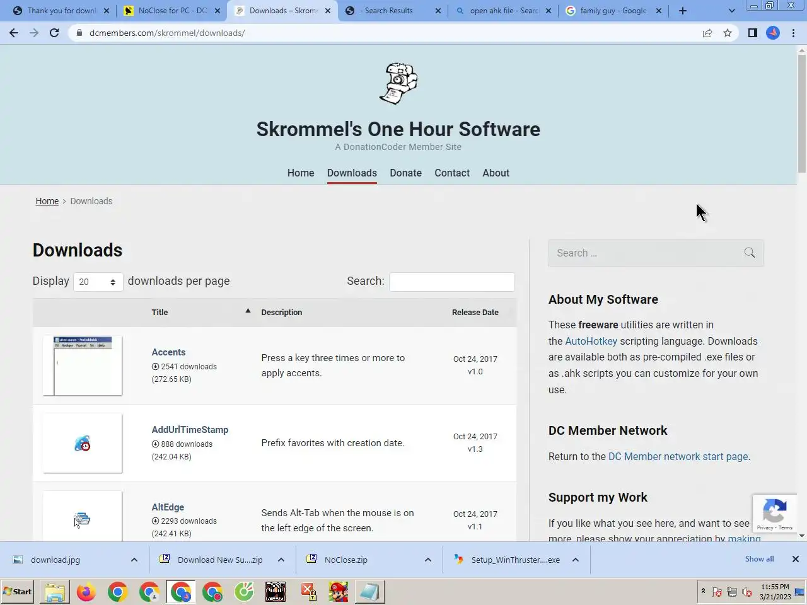Open the Contact navigation menu item
Image resolution: width=807 pixels, height=605 pixels.
452,173
